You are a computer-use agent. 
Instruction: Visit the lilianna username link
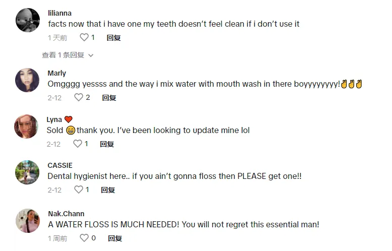pyautogui.click(x=60, y=13)
